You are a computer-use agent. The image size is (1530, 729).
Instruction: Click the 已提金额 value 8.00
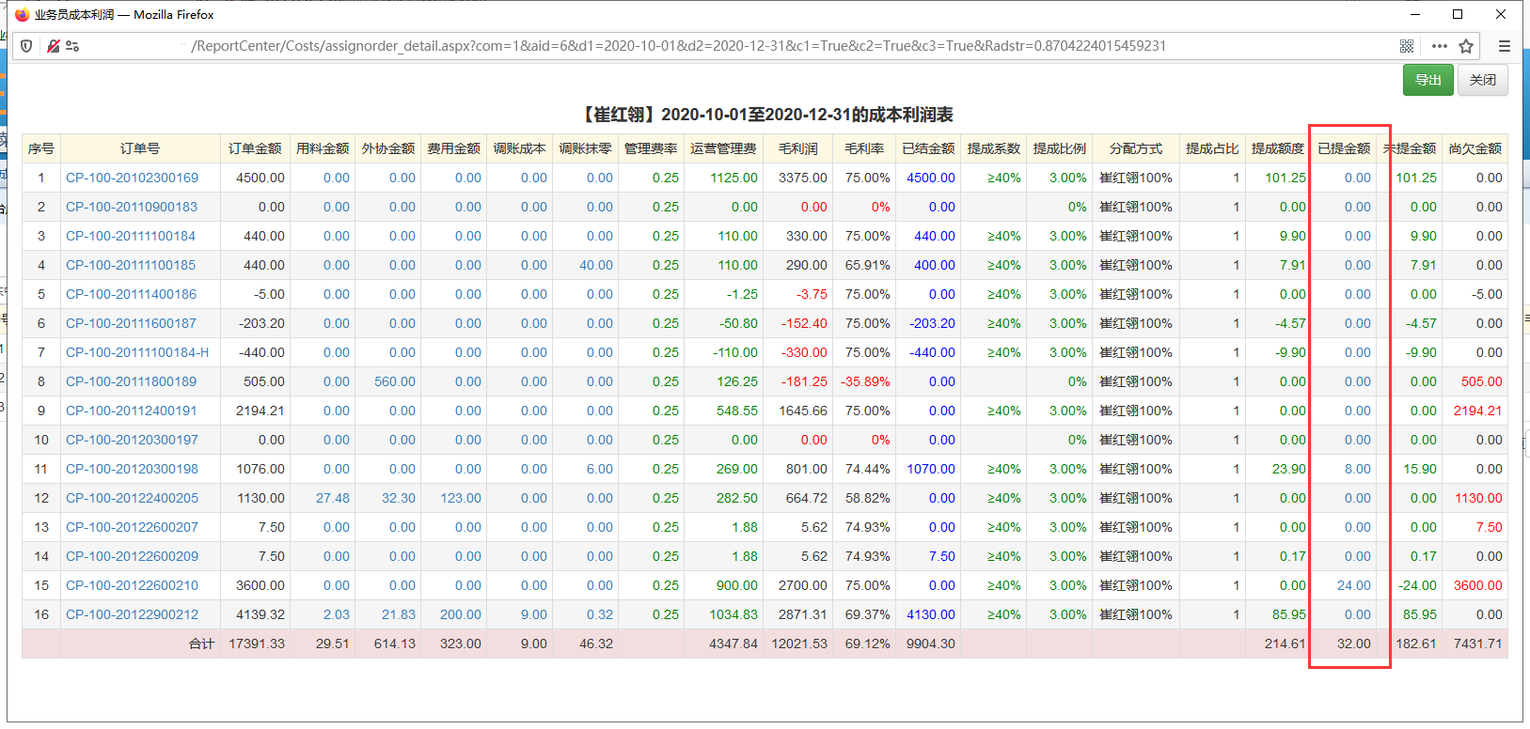[x=1358, y=469]
